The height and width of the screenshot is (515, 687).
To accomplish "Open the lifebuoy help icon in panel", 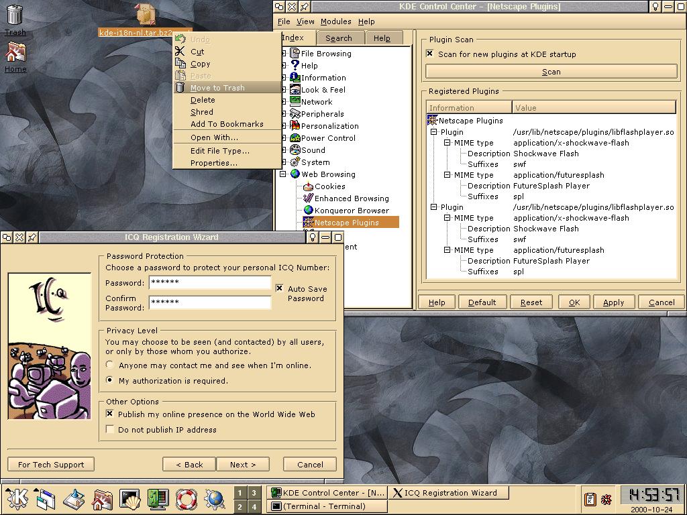I will (x=187, y=499).
